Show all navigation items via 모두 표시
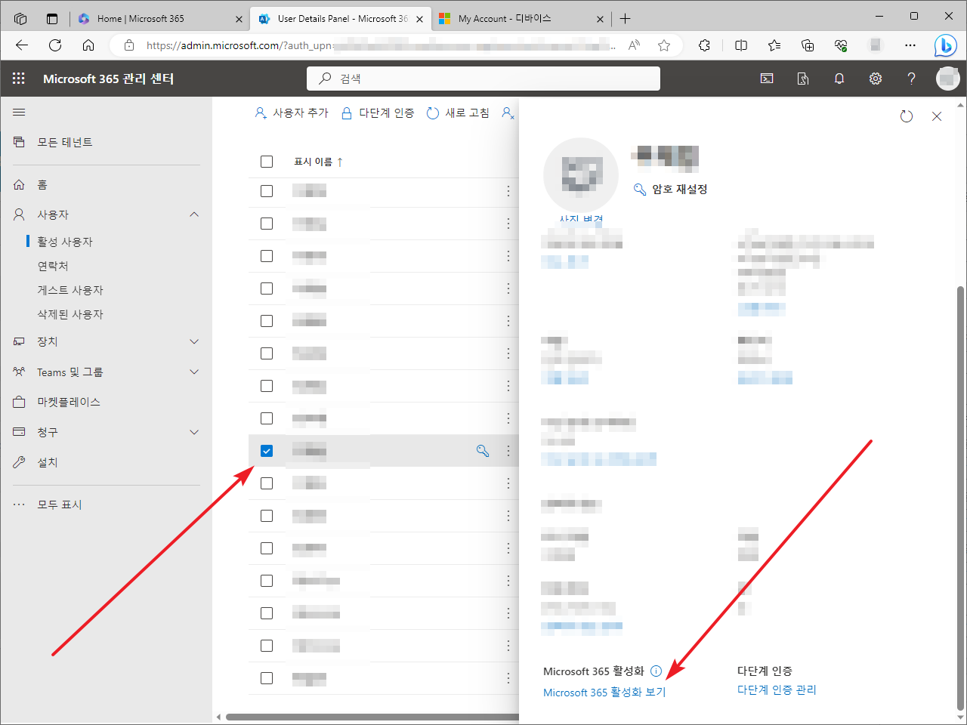 click(60, 504)
